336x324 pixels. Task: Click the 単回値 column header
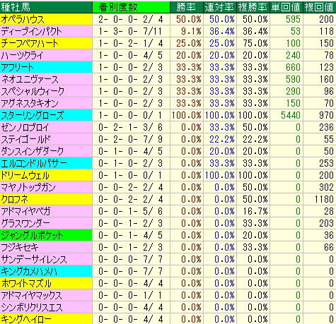point(286,7)
